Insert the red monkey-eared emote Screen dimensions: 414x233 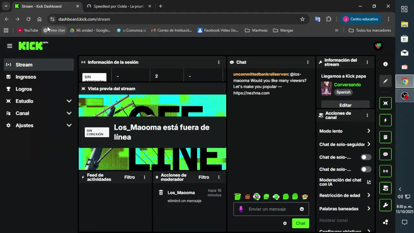(x=305, y=197)
